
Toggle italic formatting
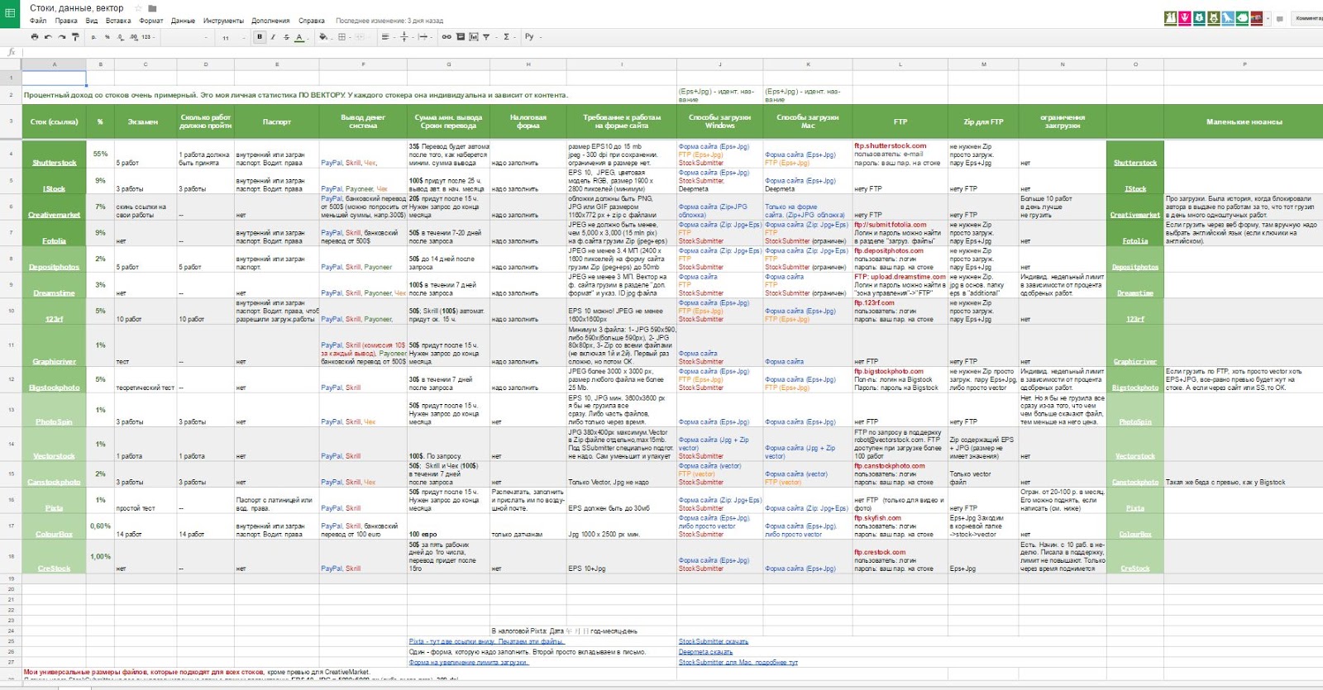[x=273, y=37]
